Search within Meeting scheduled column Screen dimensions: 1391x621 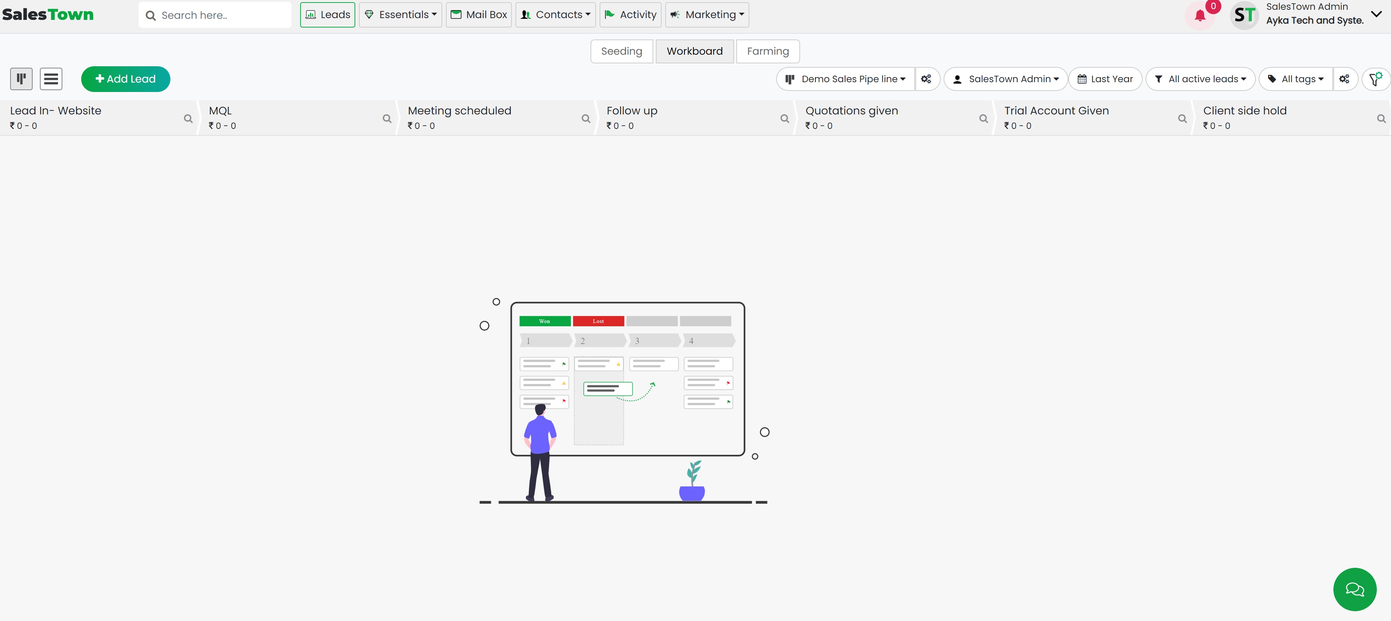[585, 119]
